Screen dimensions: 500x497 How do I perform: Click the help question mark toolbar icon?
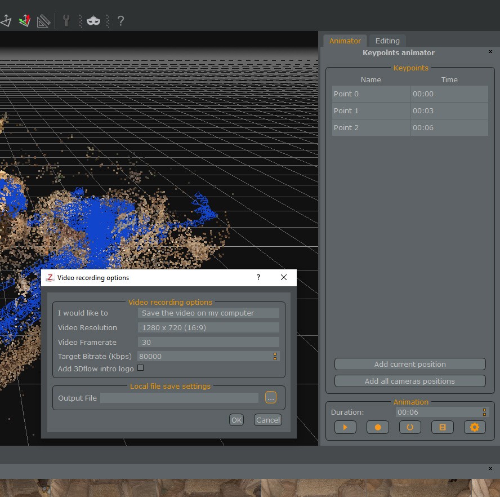coord(120,21)
